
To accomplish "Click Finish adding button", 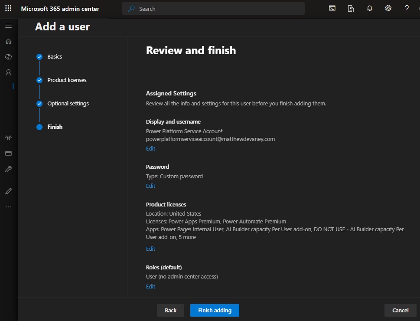I will (215, 310).
